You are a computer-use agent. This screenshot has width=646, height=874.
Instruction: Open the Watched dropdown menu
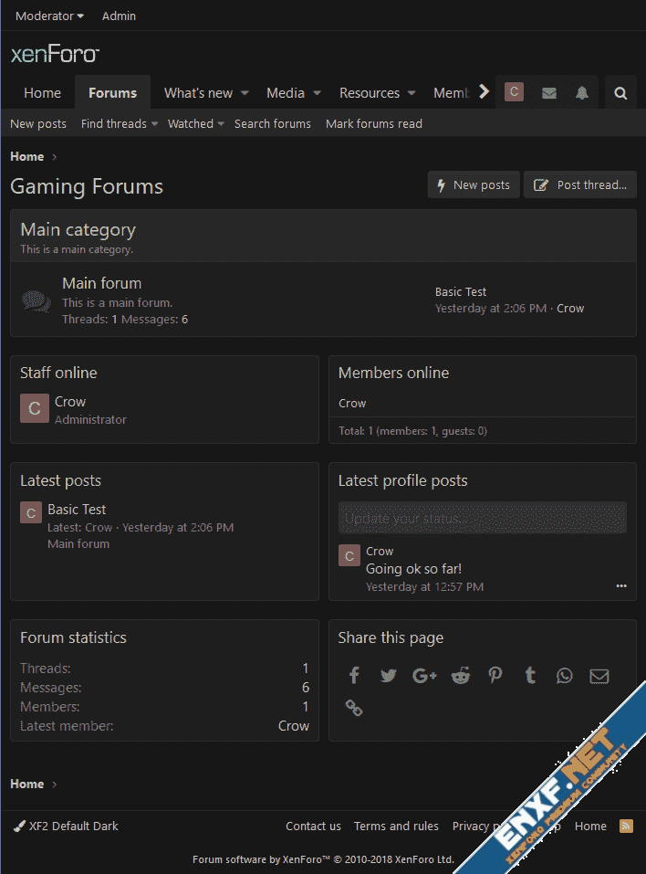point(195,124)
